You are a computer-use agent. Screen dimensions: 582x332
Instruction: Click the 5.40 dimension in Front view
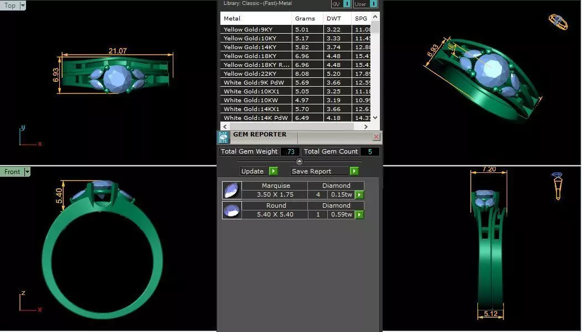[x=59, y=196]
